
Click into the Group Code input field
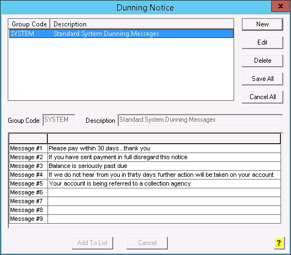[59, 120]
